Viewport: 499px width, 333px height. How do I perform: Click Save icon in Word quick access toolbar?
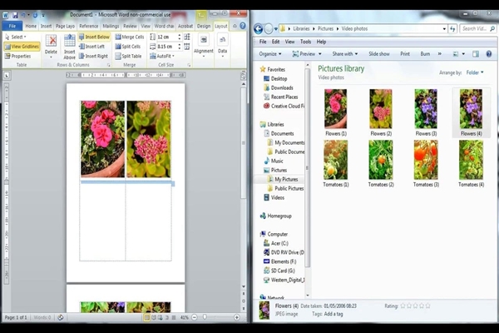click(15, 15)
